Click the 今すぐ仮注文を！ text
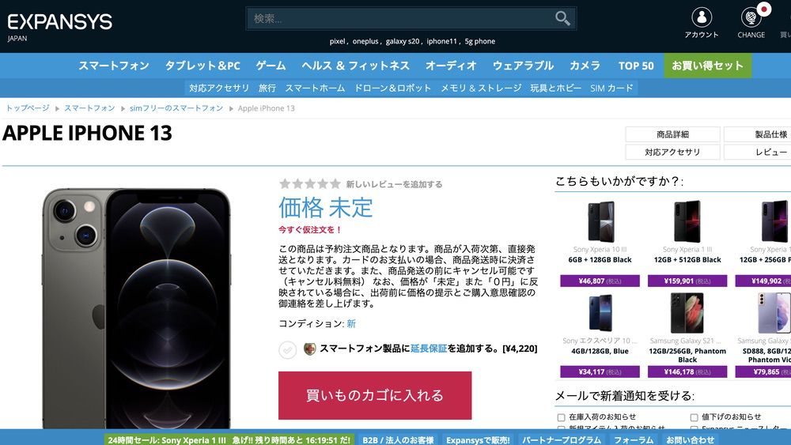 pos(310,230)
